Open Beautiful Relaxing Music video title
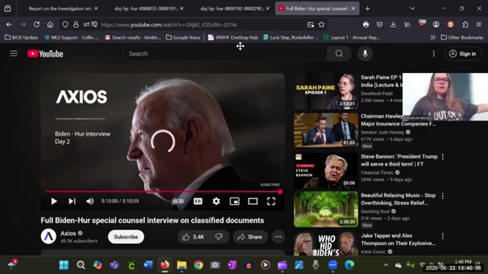The width and height of the screenshot is (488, 274). pyautogui.click(x=398, y=199)
